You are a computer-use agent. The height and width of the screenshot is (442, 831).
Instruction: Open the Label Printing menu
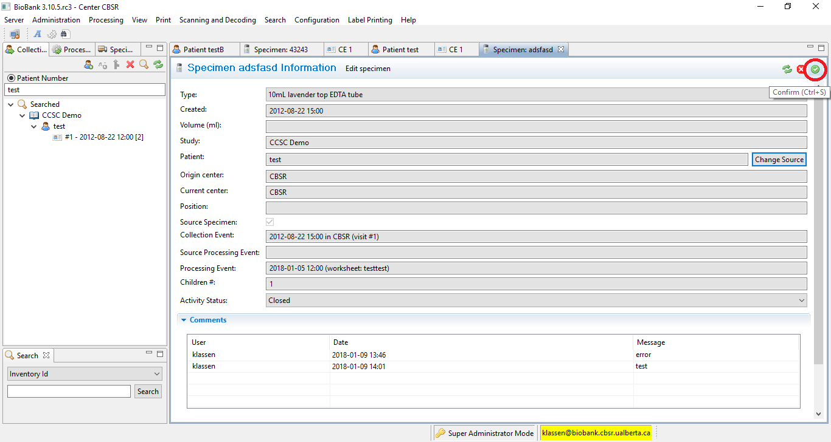click(x=370, y=20)
